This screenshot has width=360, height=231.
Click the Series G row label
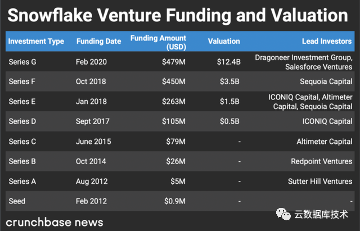click(22, 62)
